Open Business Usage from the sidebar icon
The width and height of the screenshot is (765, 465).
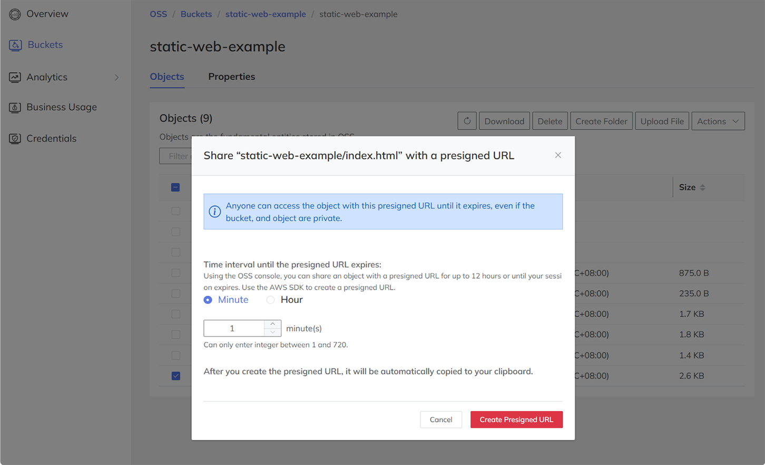coord(15,107)
